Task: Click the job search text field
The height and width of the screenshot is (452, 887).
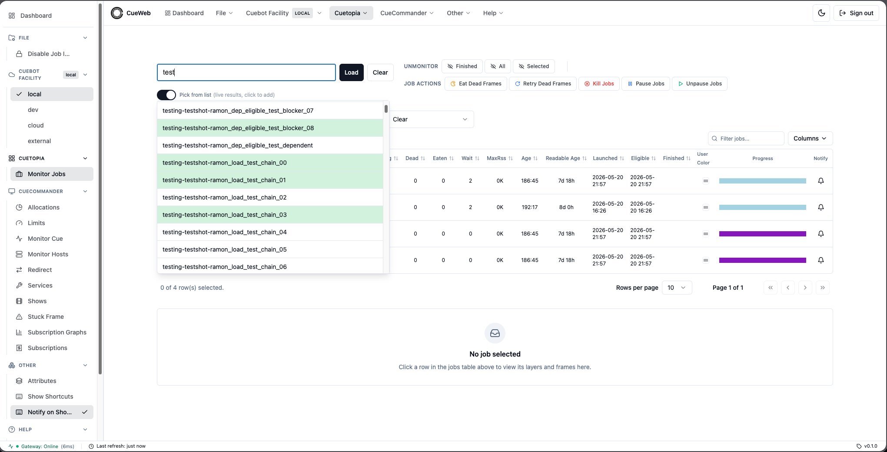Action: pyautogui.click(x=246, y=72)
